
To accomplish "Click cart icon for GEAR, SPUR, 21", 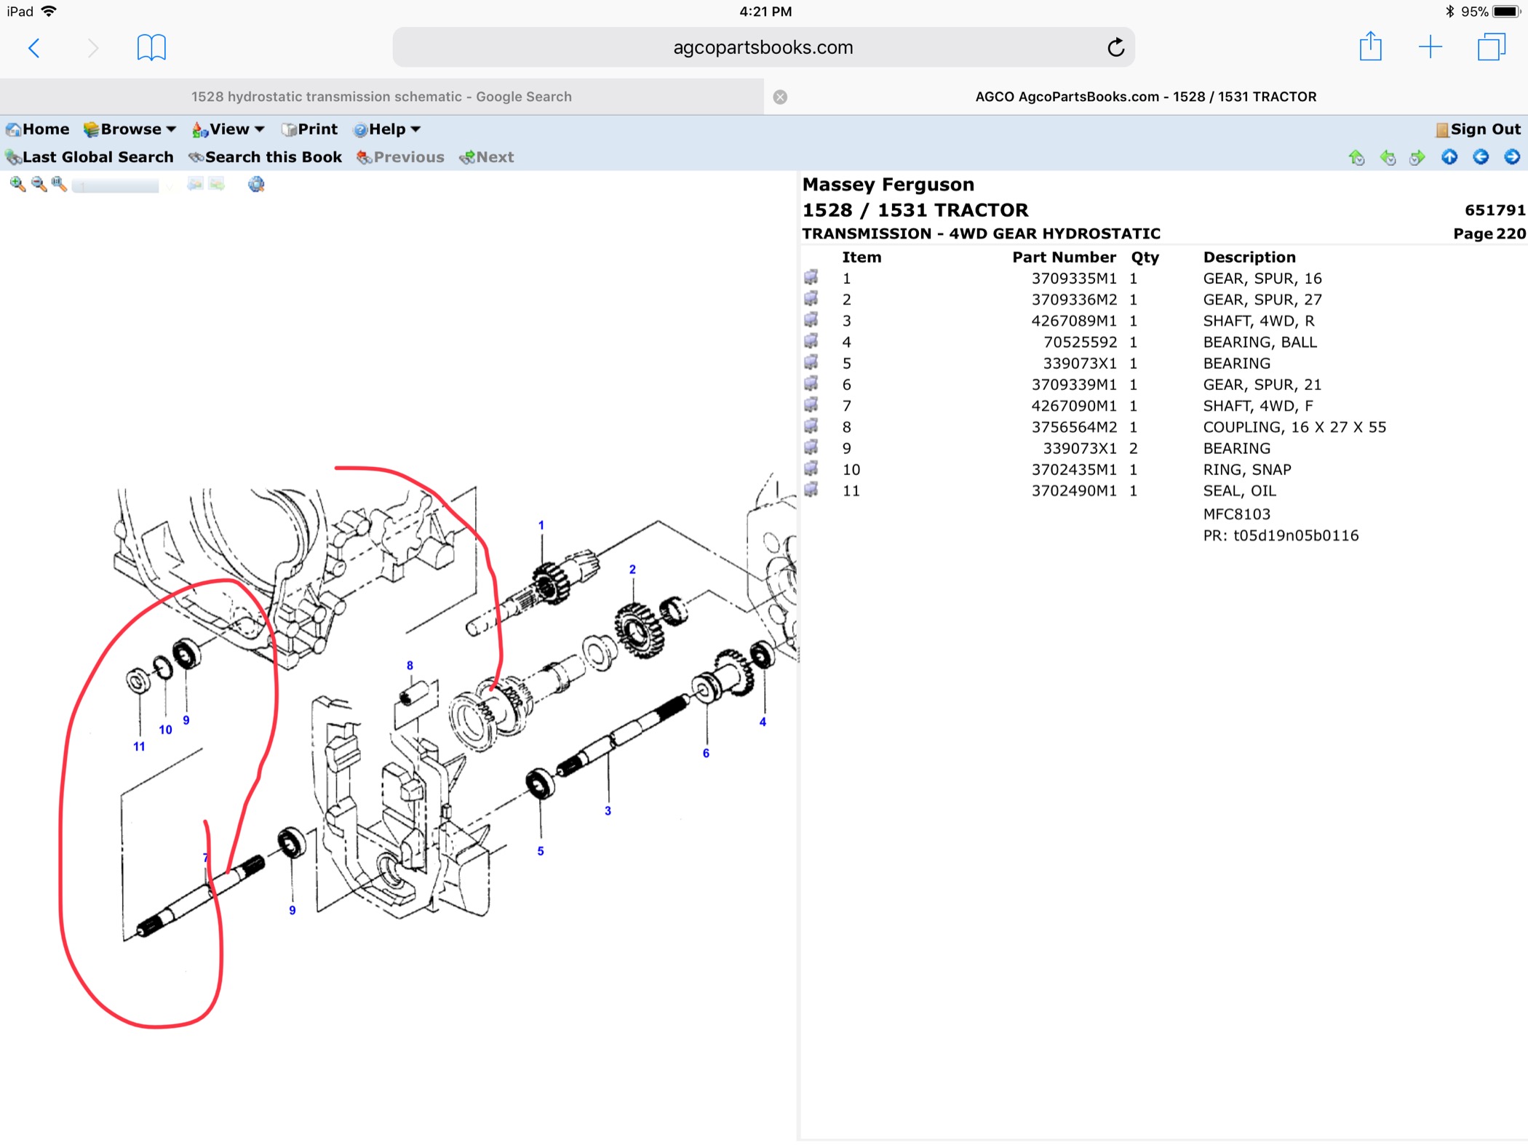I will coord(811,383).
